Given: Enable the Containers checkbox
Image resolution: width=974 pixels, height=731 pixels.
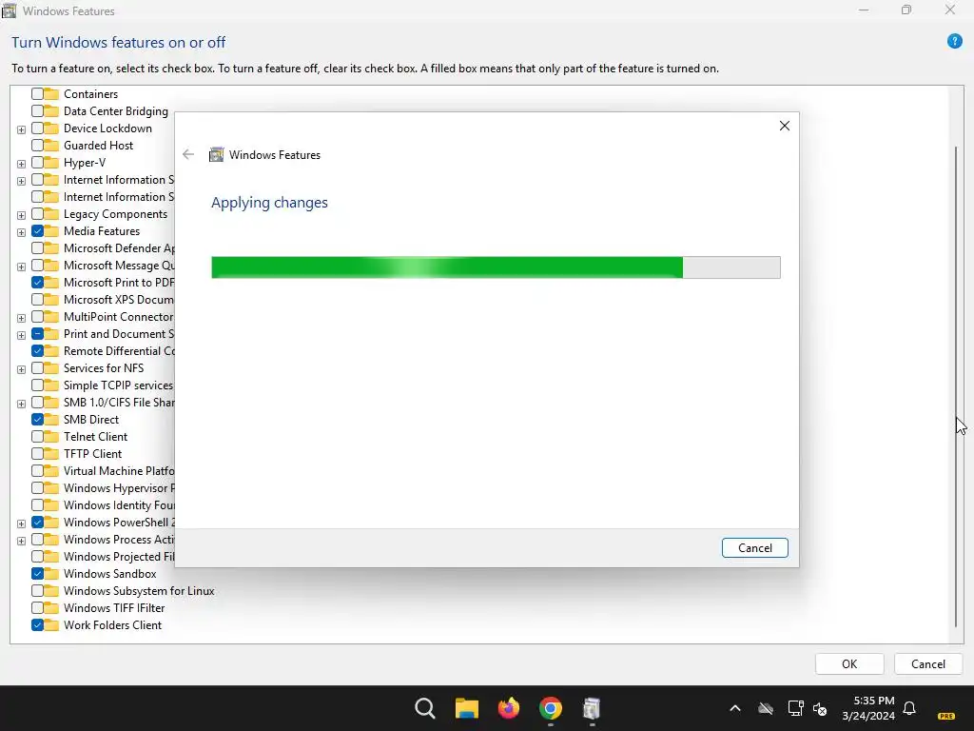Looking at the screenshot, I should coord(37,94).
